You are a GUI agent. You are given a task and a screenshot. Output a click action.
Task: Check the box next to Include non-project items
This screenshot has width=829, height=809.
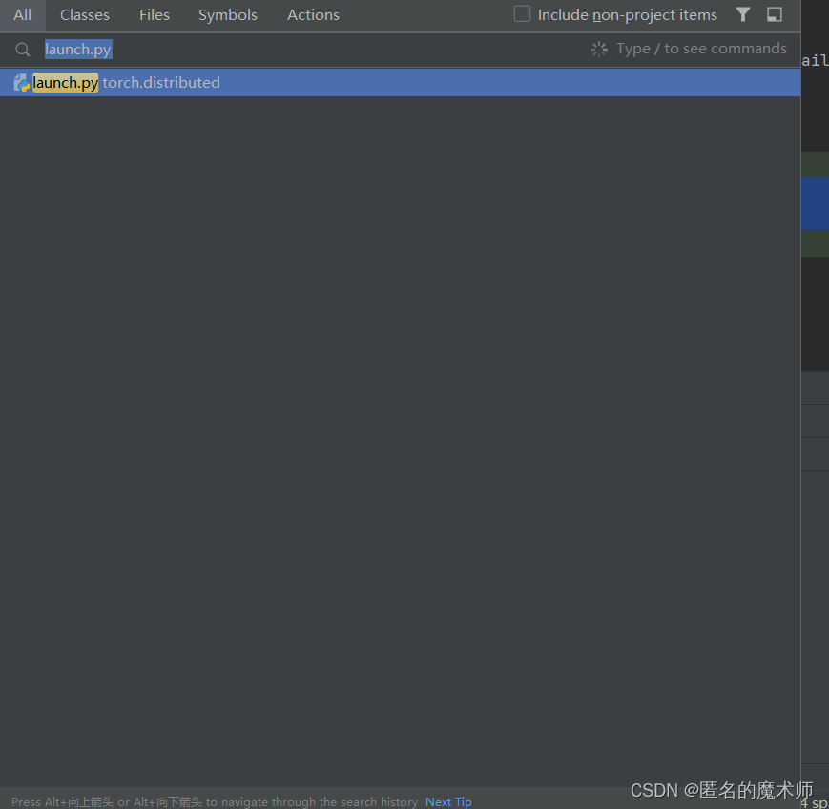point(522,14)
